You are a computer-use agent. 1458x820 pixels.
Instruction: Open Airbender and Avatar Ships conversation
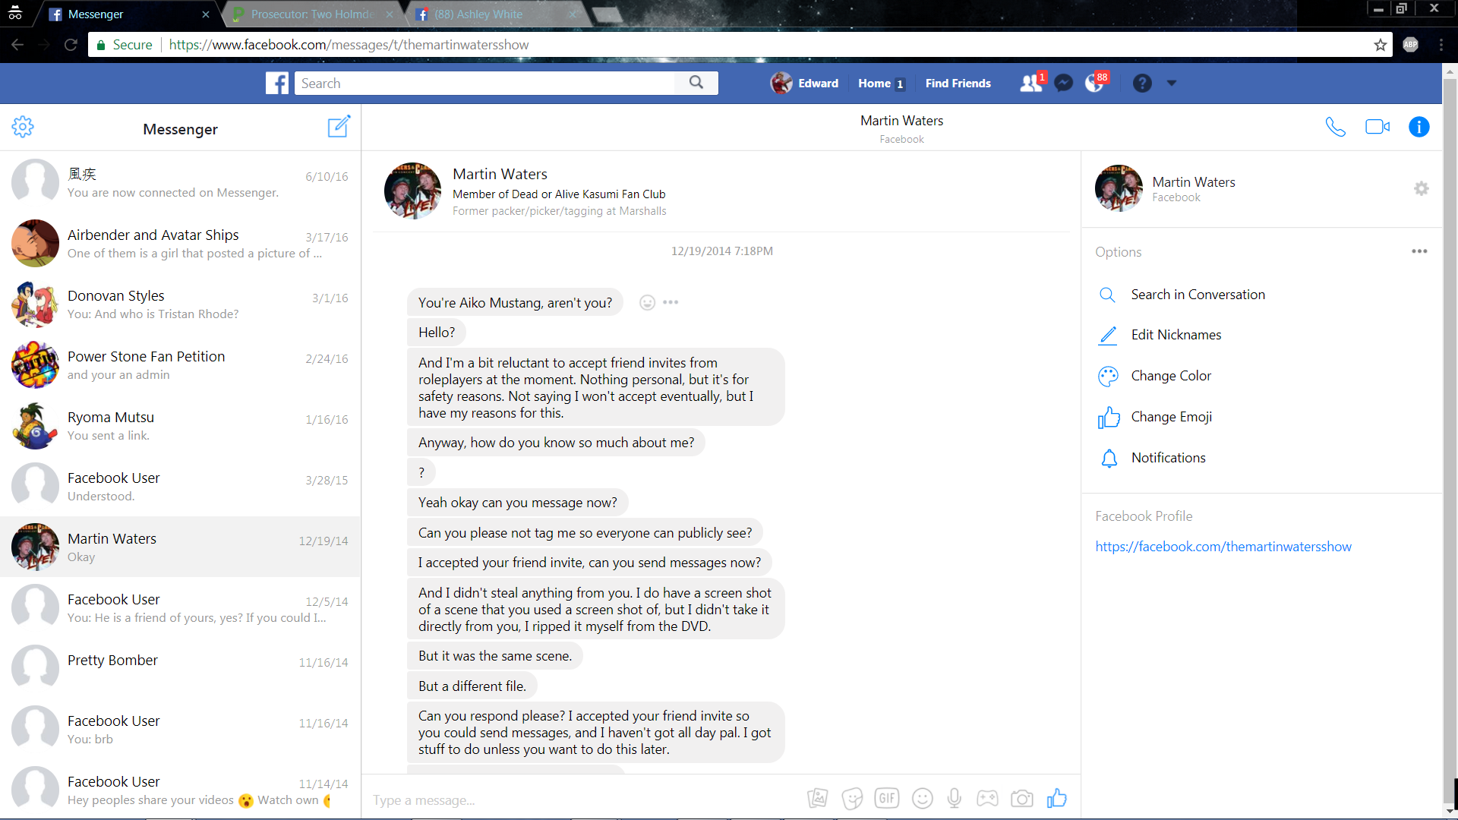[x=180, y=244]
